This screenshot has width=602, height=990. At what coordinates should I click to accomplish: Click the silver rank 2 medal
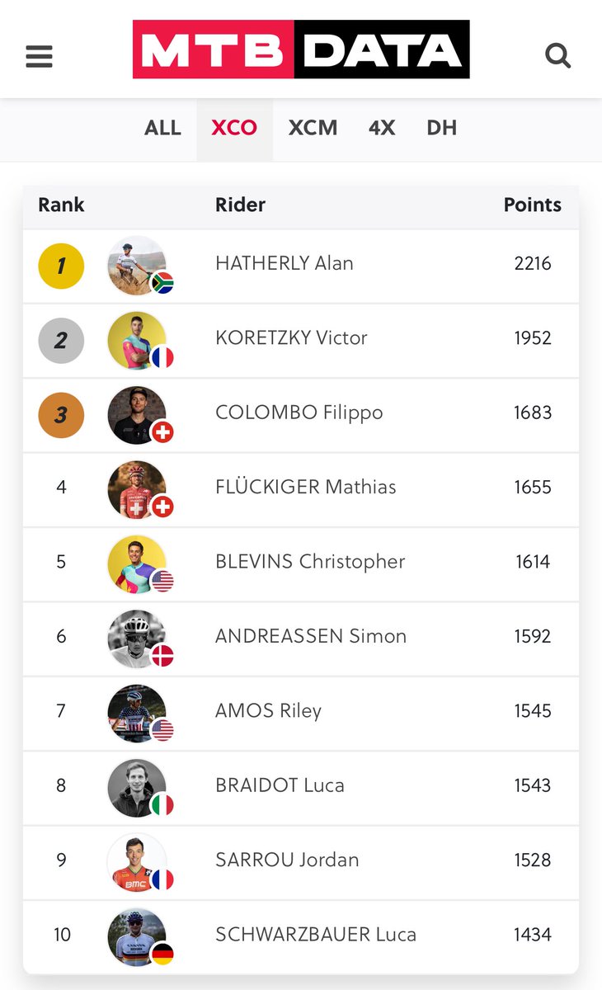pos(61,340)
